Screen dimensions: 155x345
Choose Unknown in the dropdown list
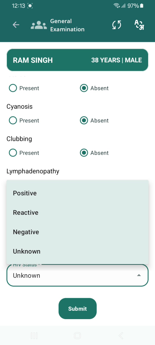click(x=77, y=252)
